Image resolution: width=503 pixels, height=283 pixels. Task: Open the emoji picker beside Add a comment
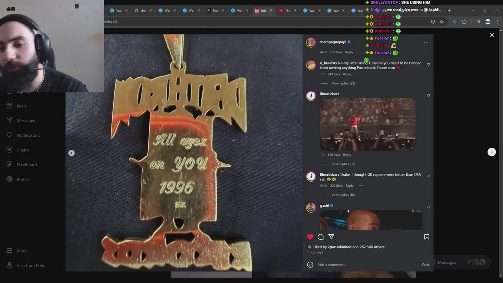(310, 265)
